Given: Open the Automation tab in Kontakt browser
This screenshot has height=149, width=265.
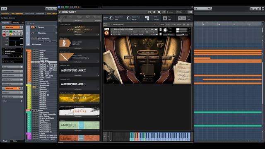Looking at the screenshot, I should [x=97, y=17].
